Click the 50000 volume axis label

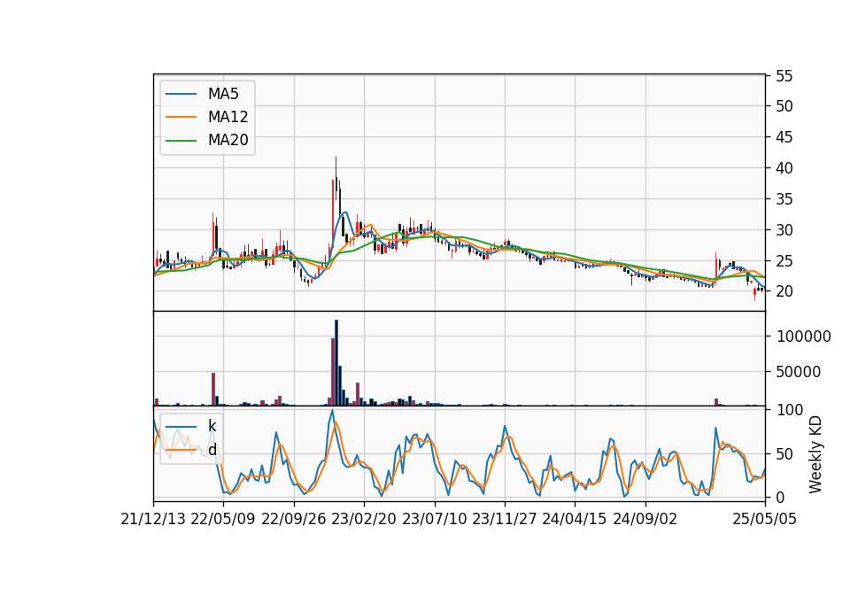(799, 372)
